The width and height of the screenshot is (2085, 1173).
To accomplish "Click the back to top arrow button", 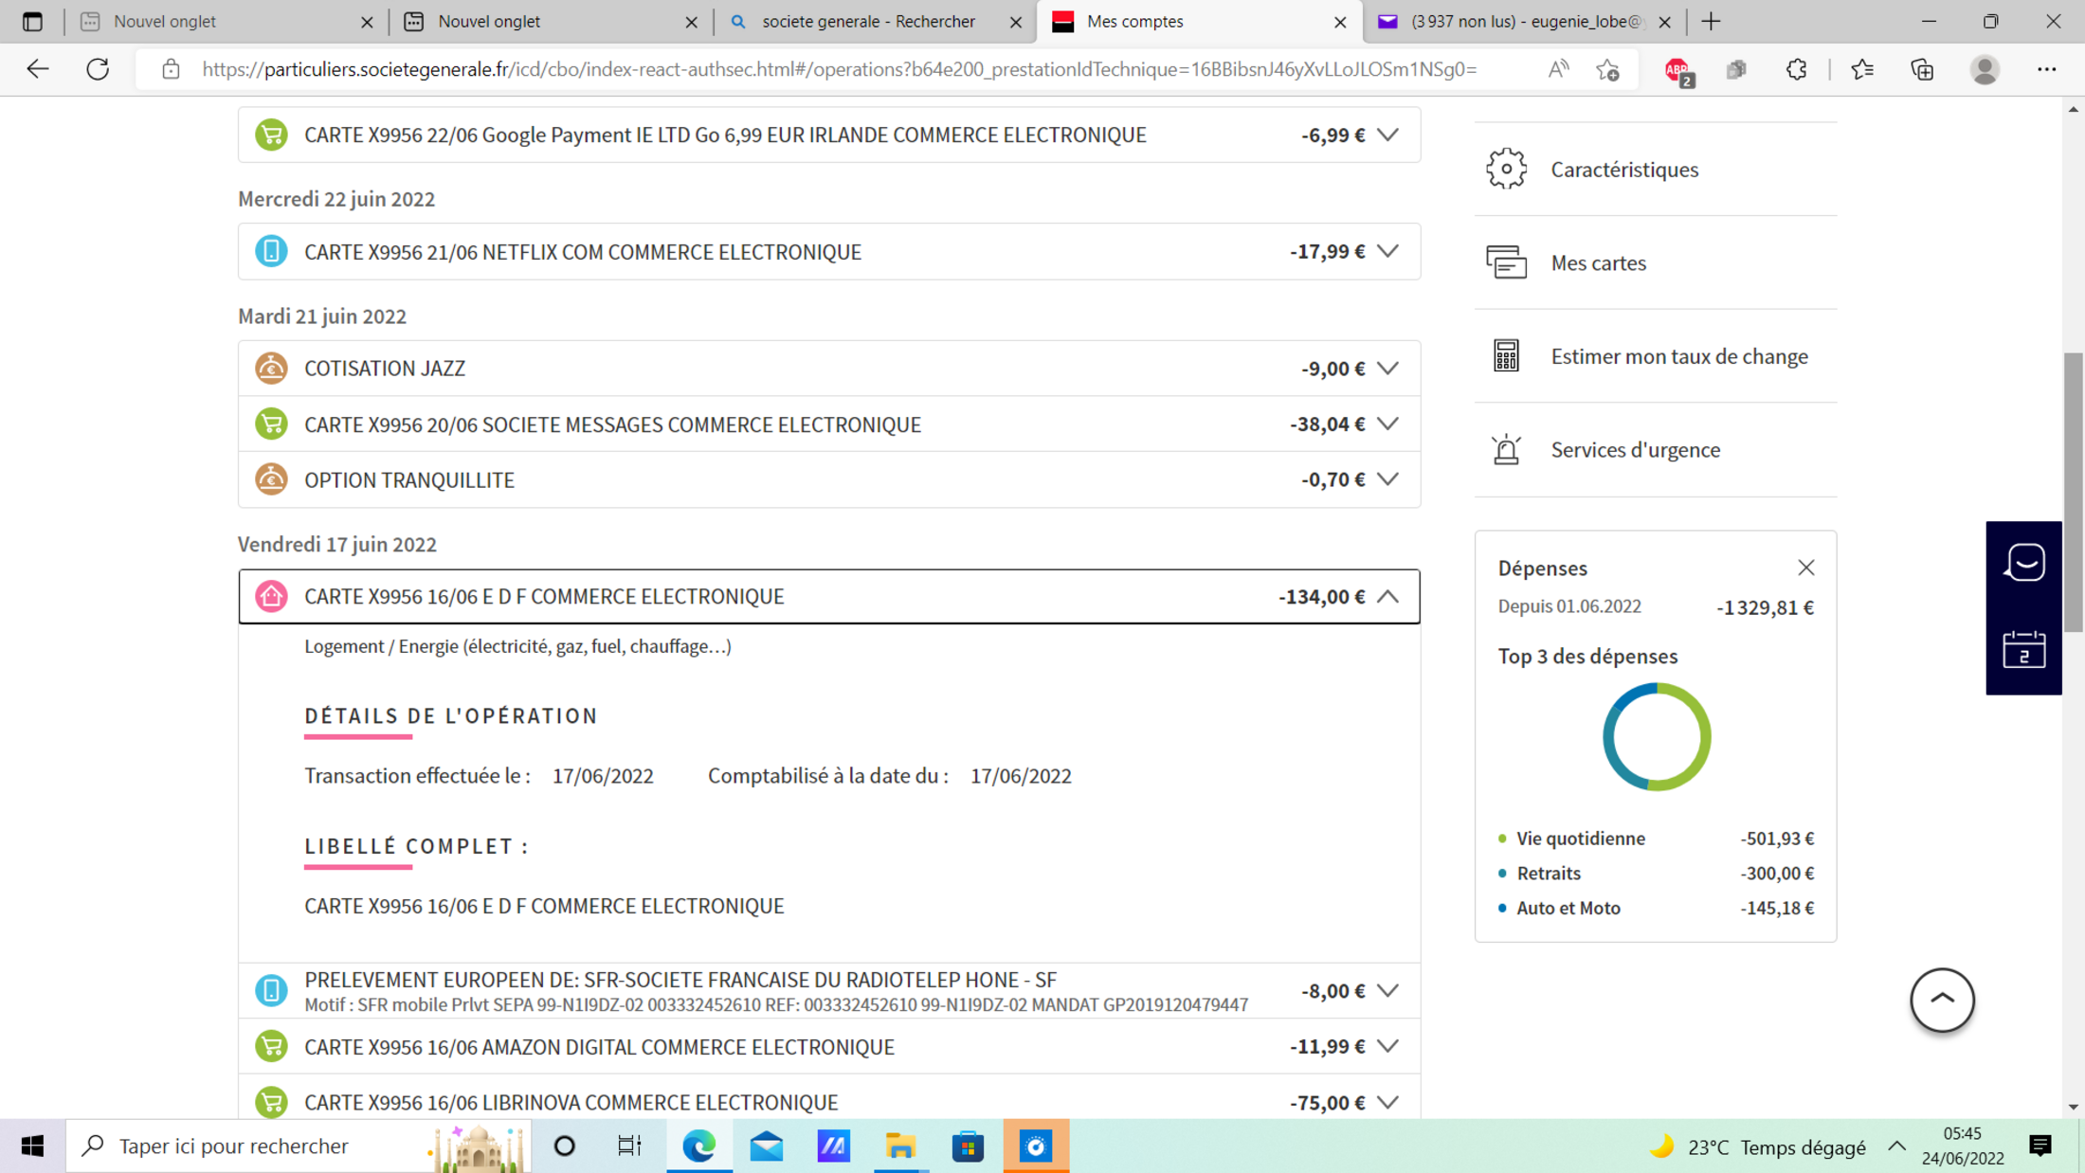I will 1942,1000.
